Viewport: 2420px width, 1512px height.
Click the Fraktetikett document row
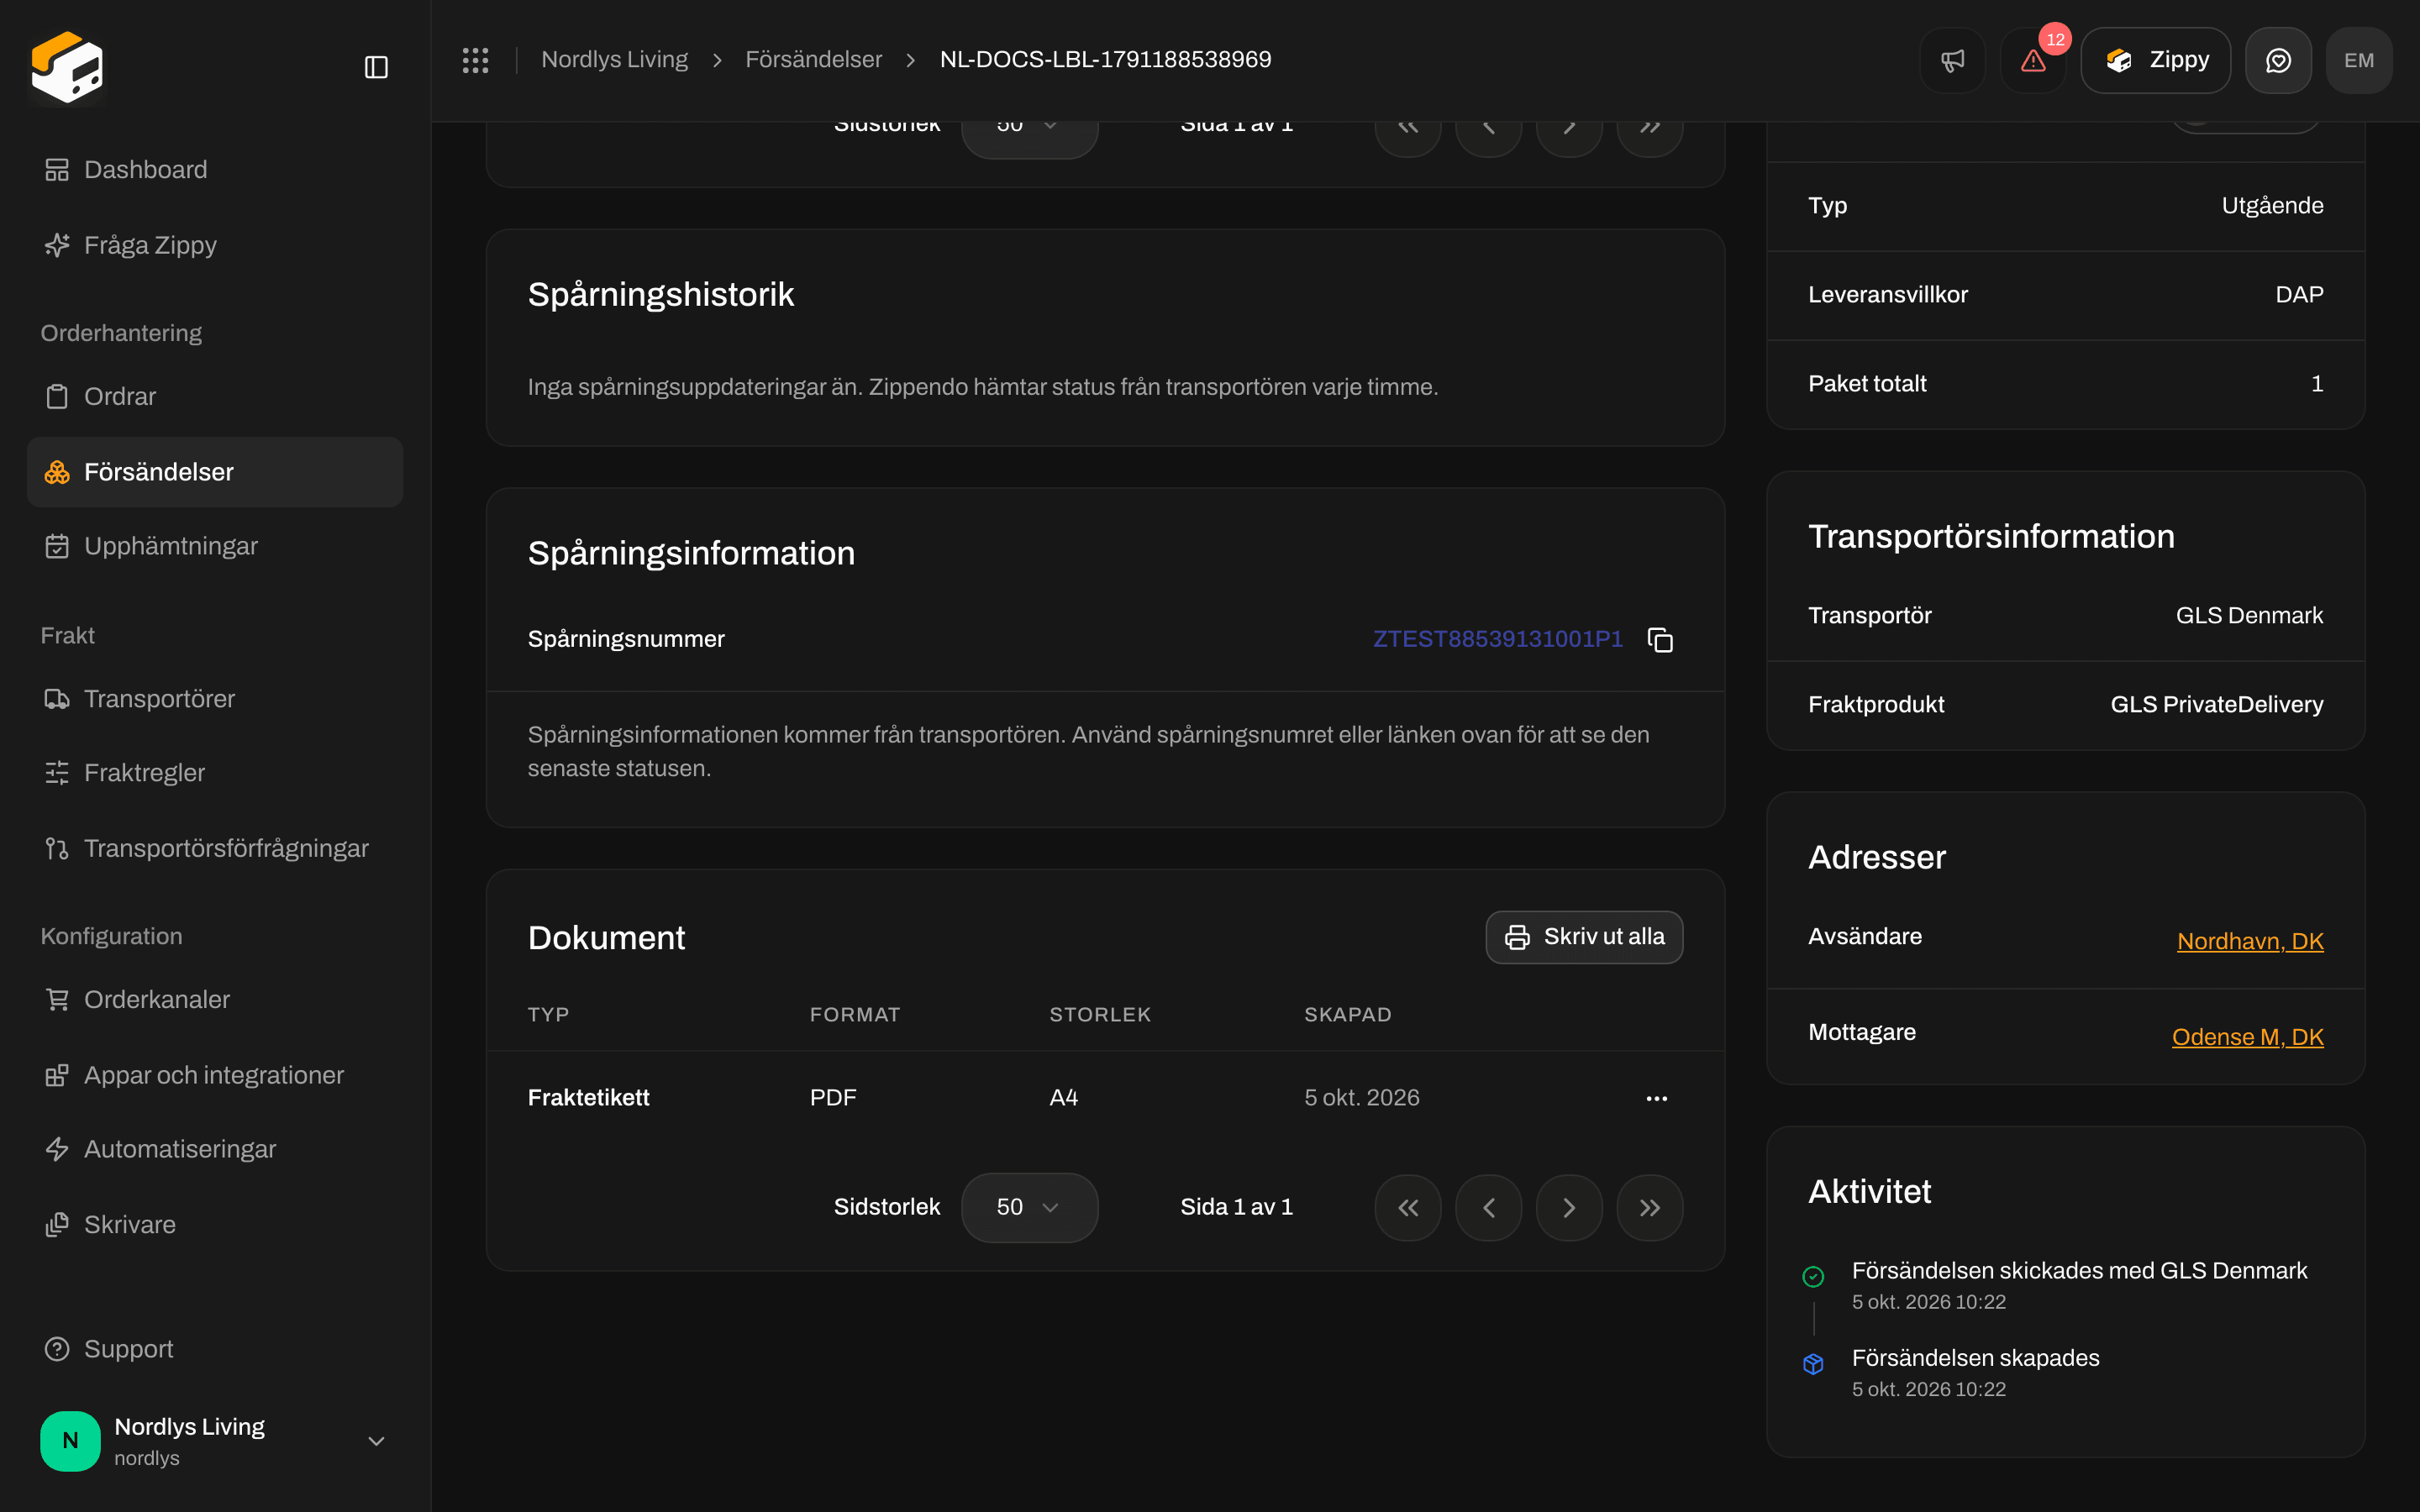coord(1105,1098)
